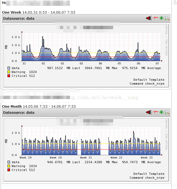Image resolution: width=177 pixels, height=189 pixels.
Task: Click 'Datasource: data' header in One Week panel
Action: tap(19, 18)
